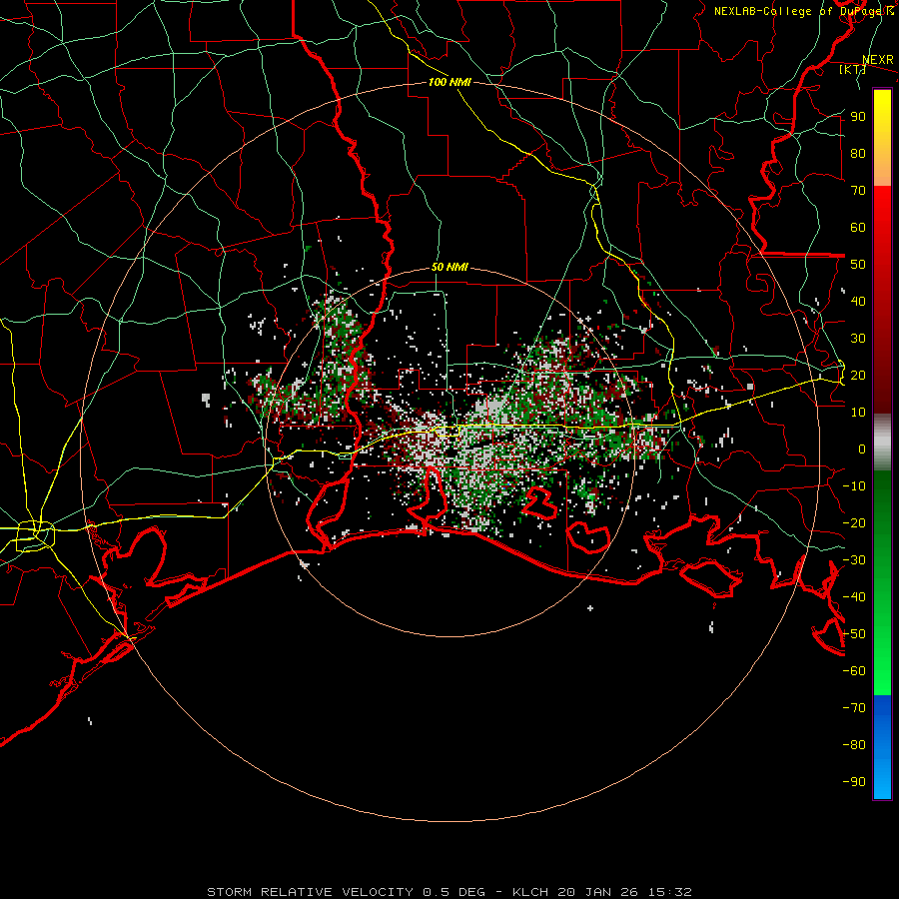Click the 30 value on velocity scale

point(858,339)
